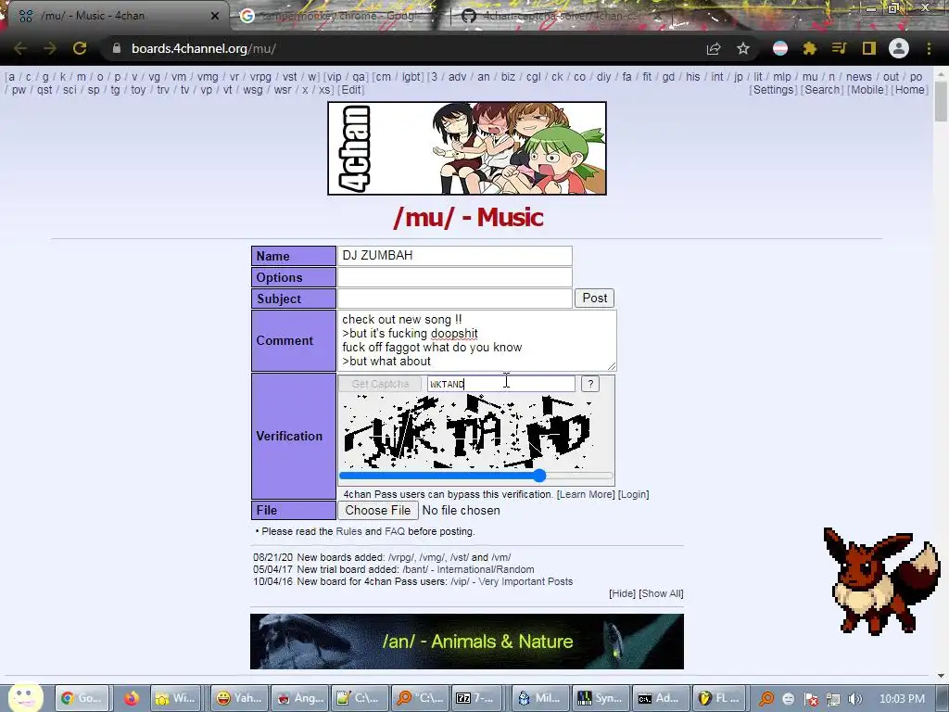Screen dimensions: 949x712
Task: Click the volume speaker tray icon
Action: tap(854, 699)
